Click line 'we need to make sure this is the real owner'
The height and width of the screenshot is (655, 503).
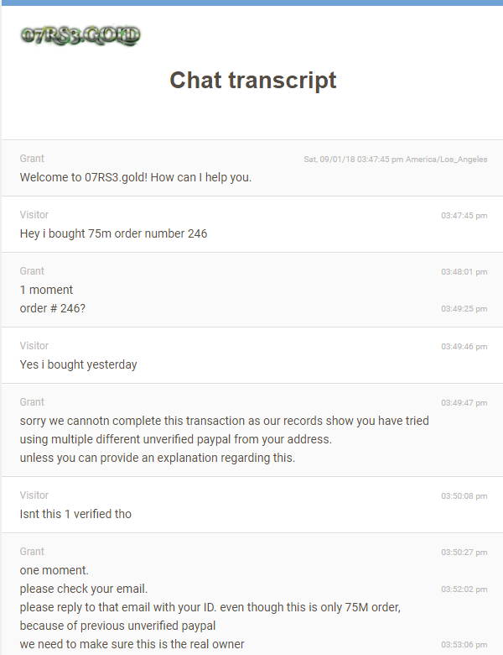(132, 644)
